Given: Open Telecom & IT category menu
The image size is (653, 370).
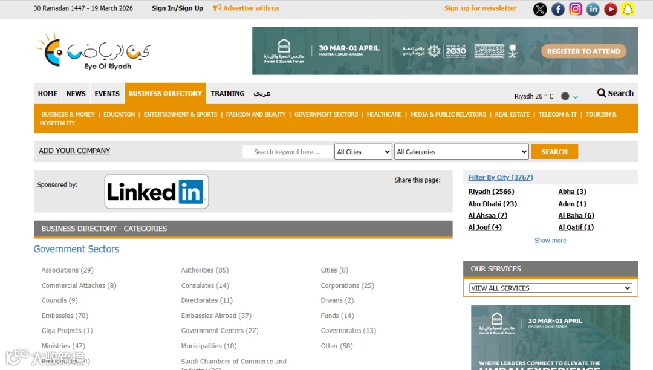Looking at the screenshot, I should pos(557,114).
